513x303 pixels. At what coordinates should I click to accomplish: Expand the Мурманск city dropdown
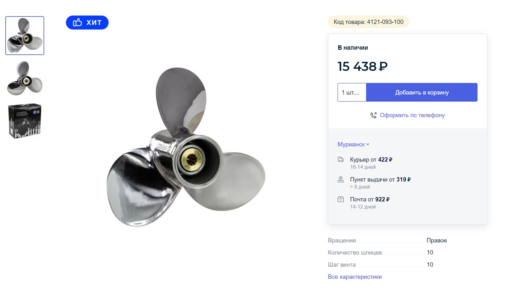pos(351,144)
